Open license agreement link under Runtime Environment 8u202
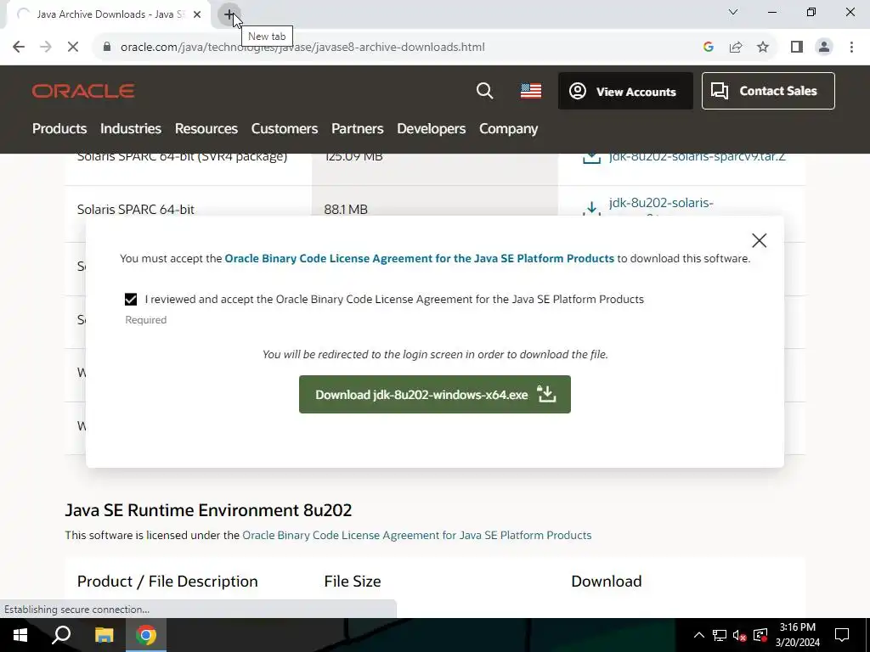870x652 pixels. pos(416,535)
